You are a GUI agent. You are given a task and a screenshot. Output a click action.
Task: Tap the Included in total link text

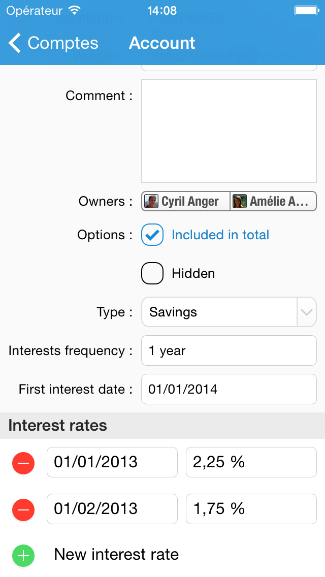[220, 235]
